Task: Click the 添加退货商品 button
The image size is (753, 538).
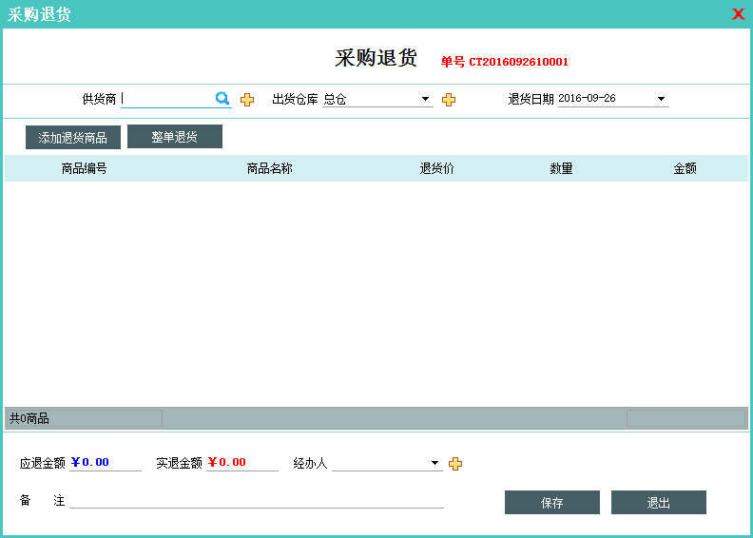Action: pos(73,138)
